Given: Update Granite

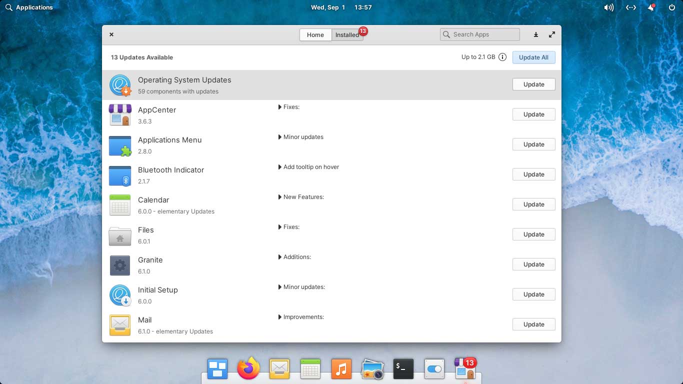Looking at the screenshot, I should [533, 264].
